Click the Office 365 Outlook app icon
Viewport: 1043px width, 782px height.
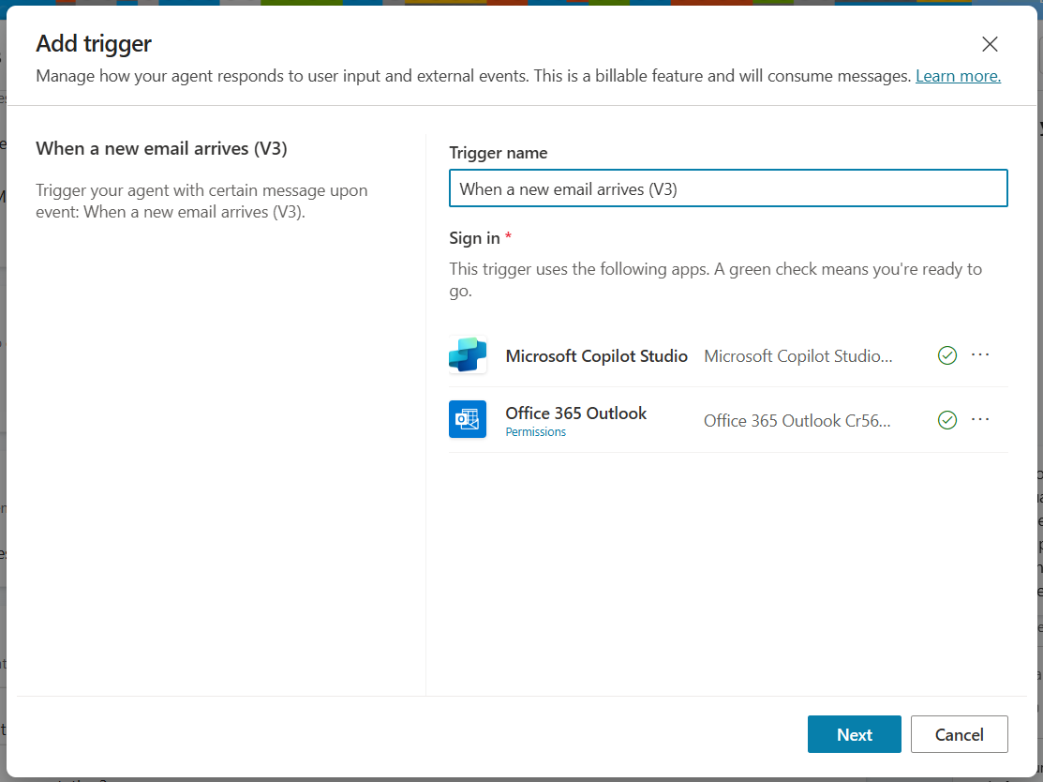[467, 419]
